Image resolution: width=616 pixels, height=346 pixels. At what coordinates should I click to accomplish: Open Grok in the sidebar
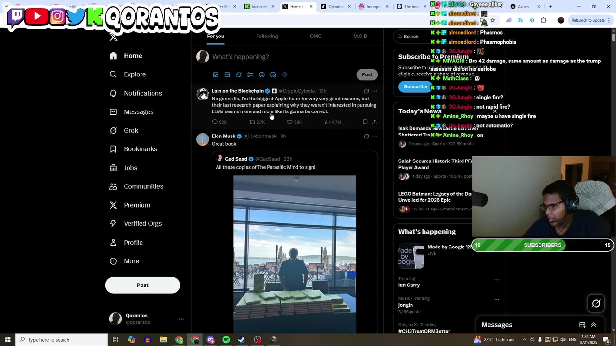point(124,130)
